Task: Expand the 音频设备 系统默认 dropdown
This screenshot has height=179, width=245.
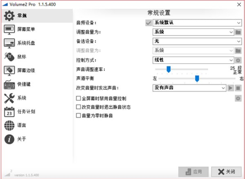Action: point(197,23)
